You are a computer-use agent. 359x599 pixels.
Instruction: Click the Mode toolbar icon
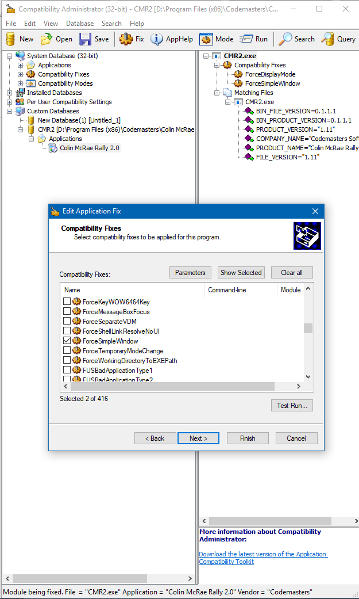tap(206, 39)
